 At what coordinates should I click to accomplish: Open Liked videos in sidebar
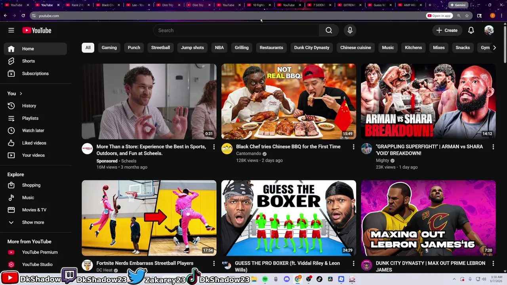point(36,143)
